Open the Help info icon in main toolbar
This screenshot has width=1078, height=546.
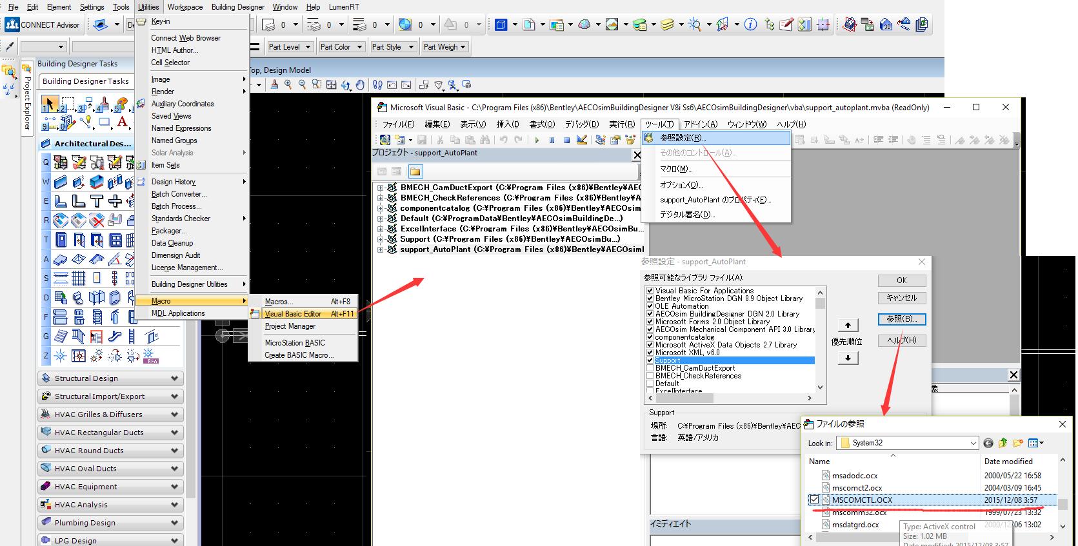point(750,24)
